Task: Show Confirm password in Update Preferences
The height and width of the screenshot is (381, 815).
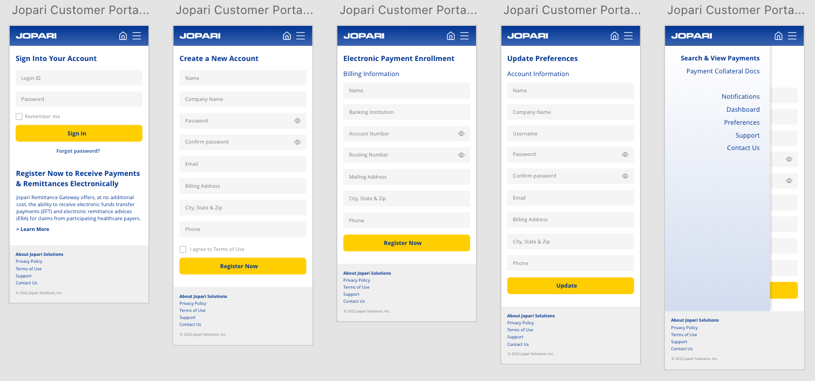Action: 625,176
